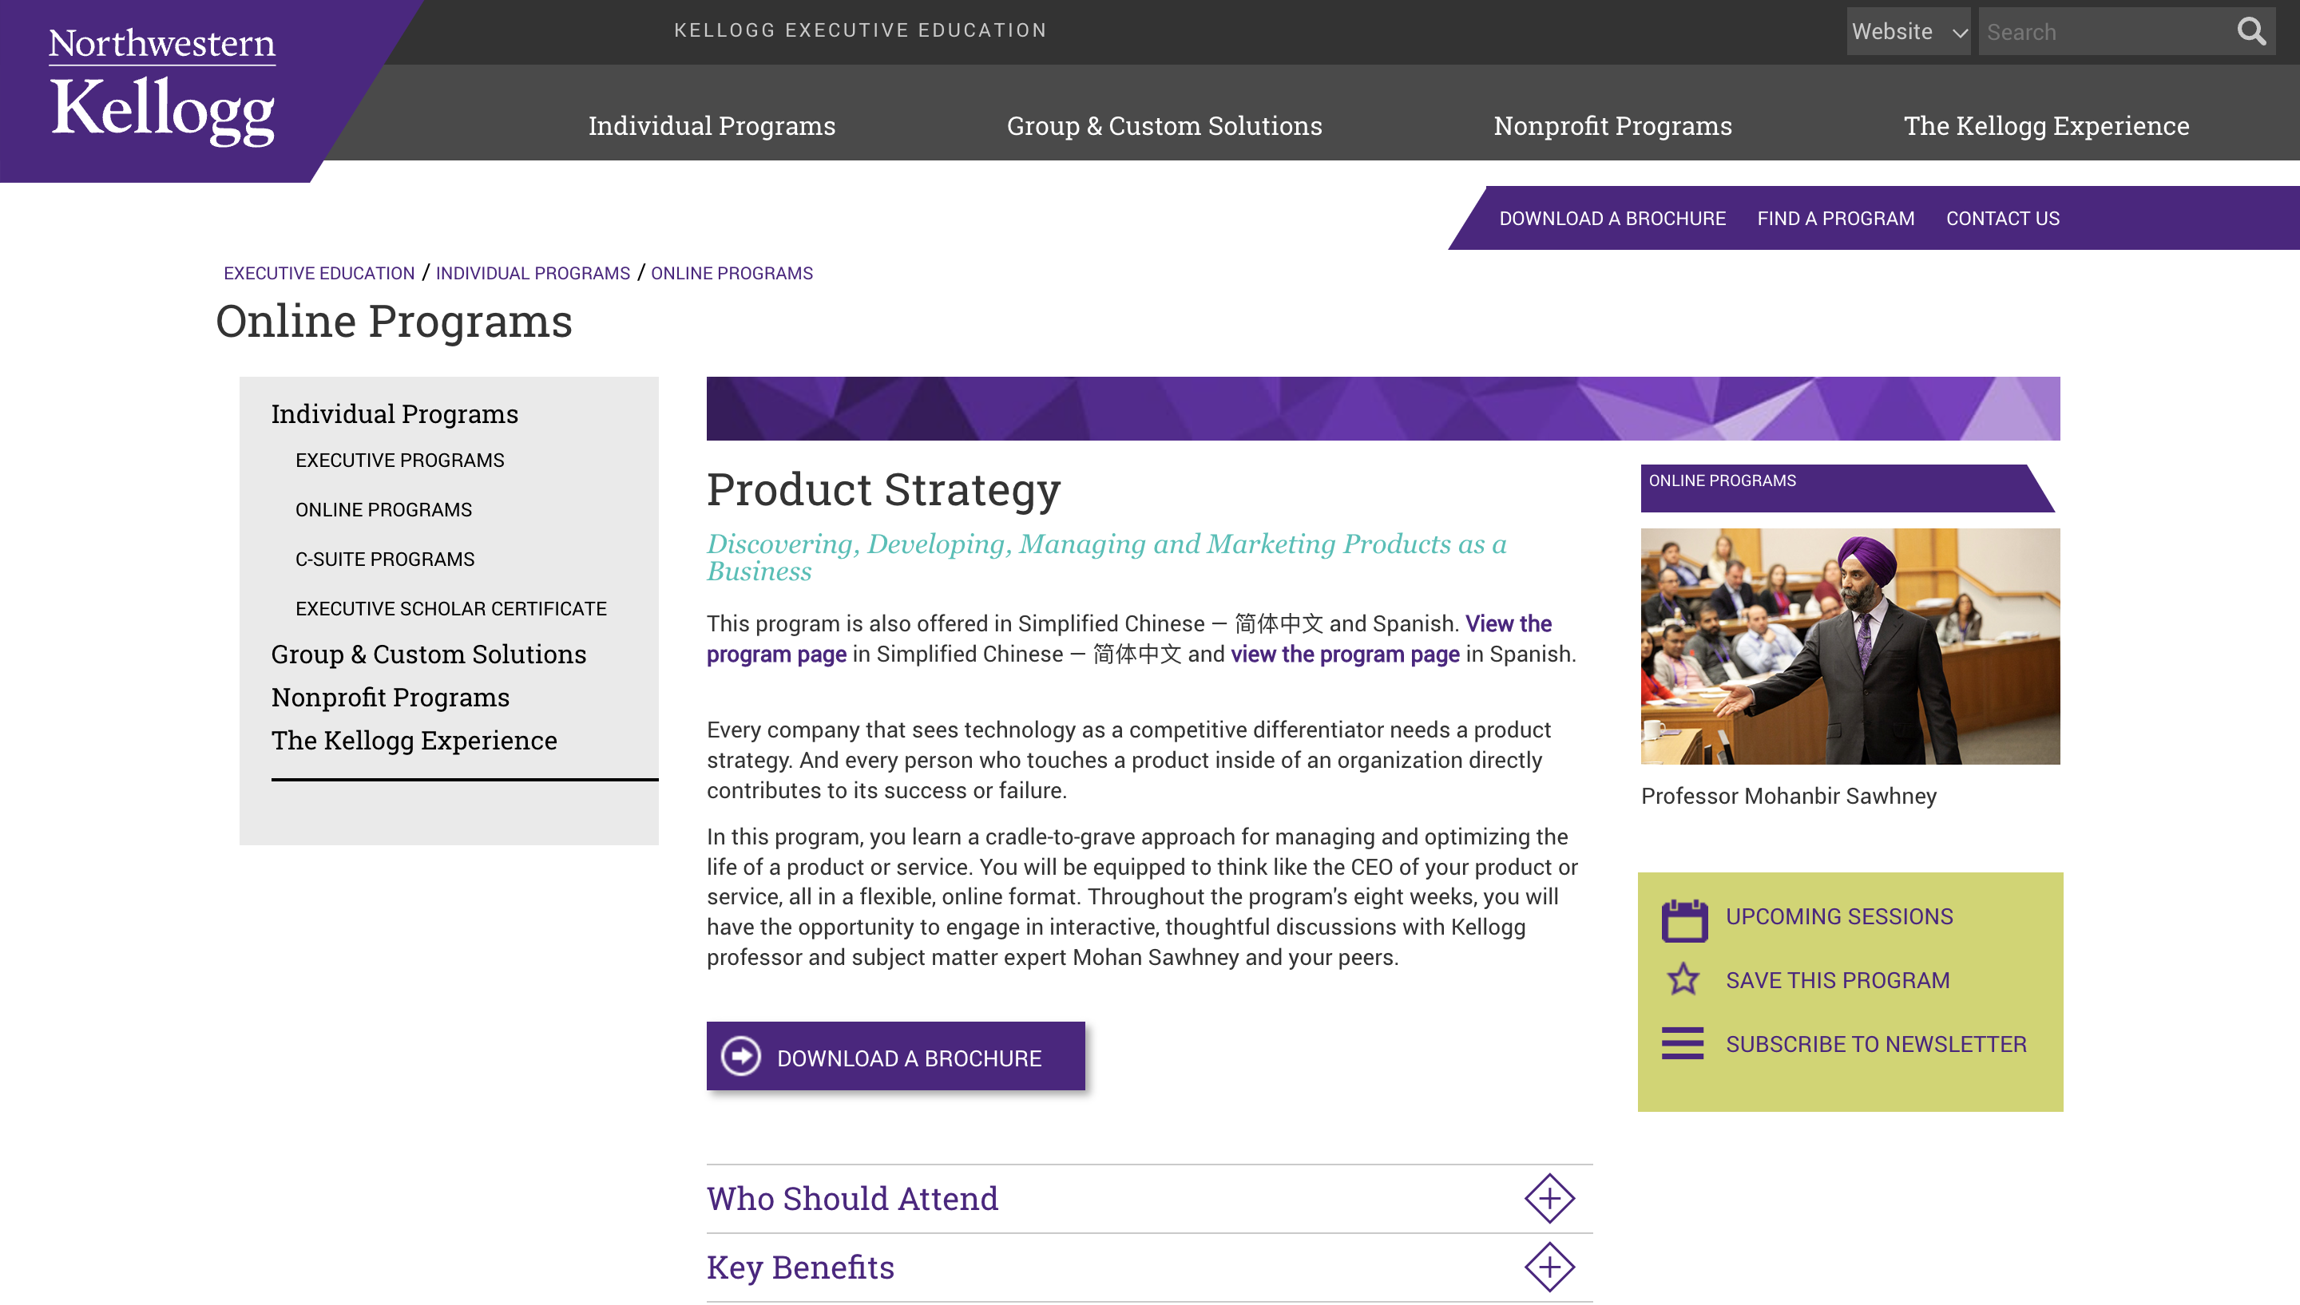Image resolution: width=2300 pixels, height=1305 pixels.
Task: Click the Website dropdown selector icon
Action: click(1959, 30)
